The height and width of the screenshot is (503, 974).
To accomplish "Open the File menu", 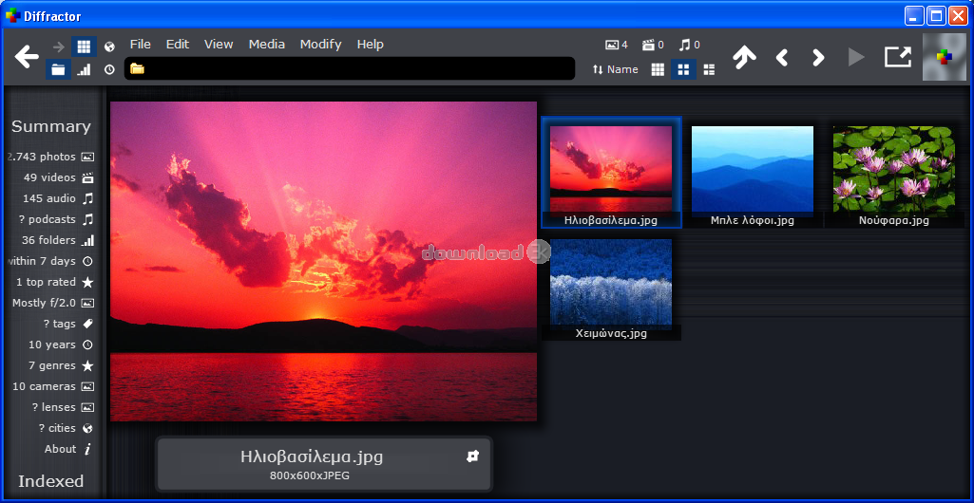I will coord(141,44).
